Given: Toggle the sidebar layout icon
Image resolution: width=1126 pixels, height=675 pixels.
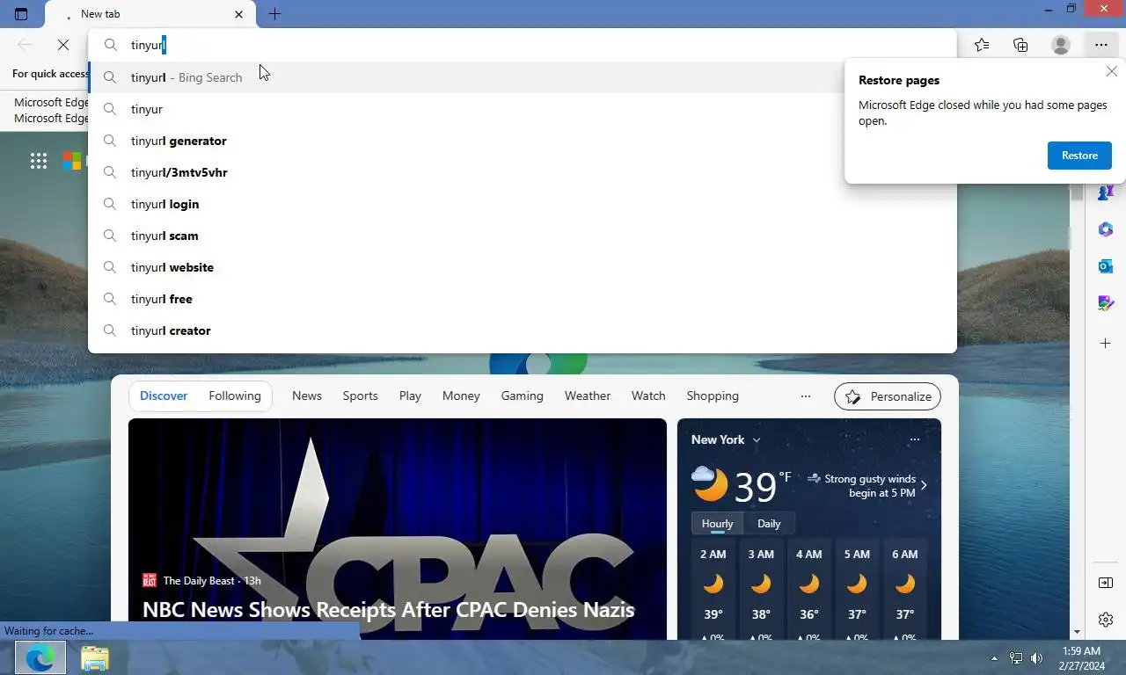Looking at the screenshot, I should [x=1106, y=583].
